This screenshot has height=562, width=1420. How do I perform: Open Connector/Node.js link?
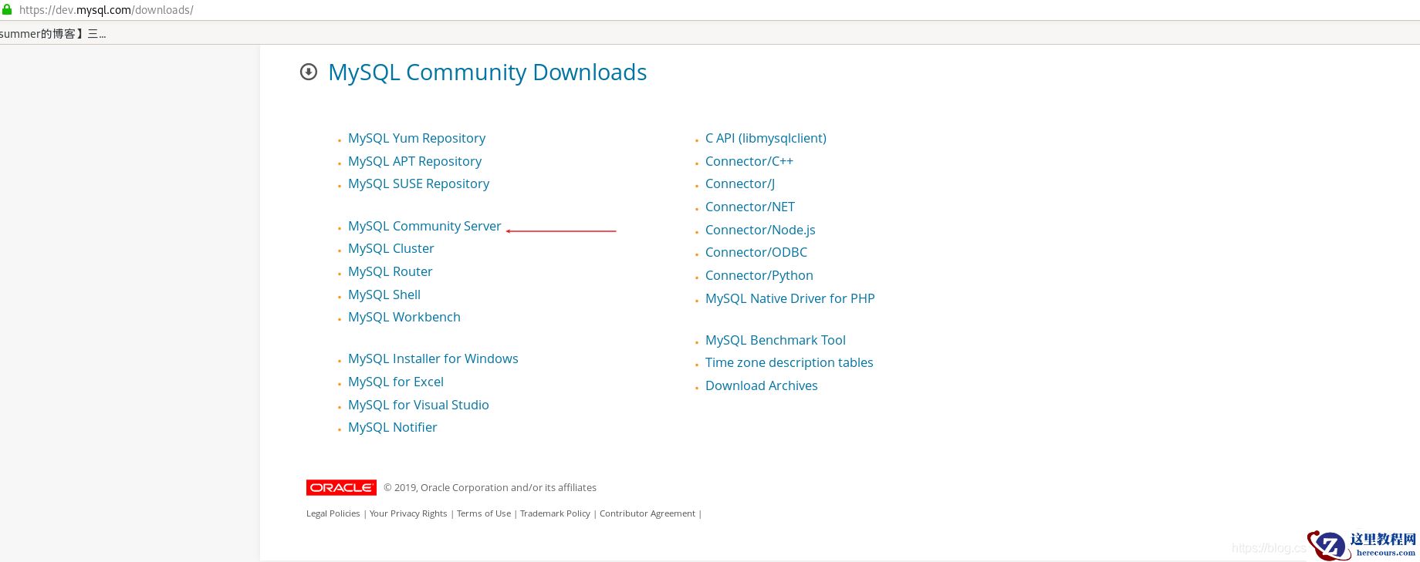coord(760,230)
